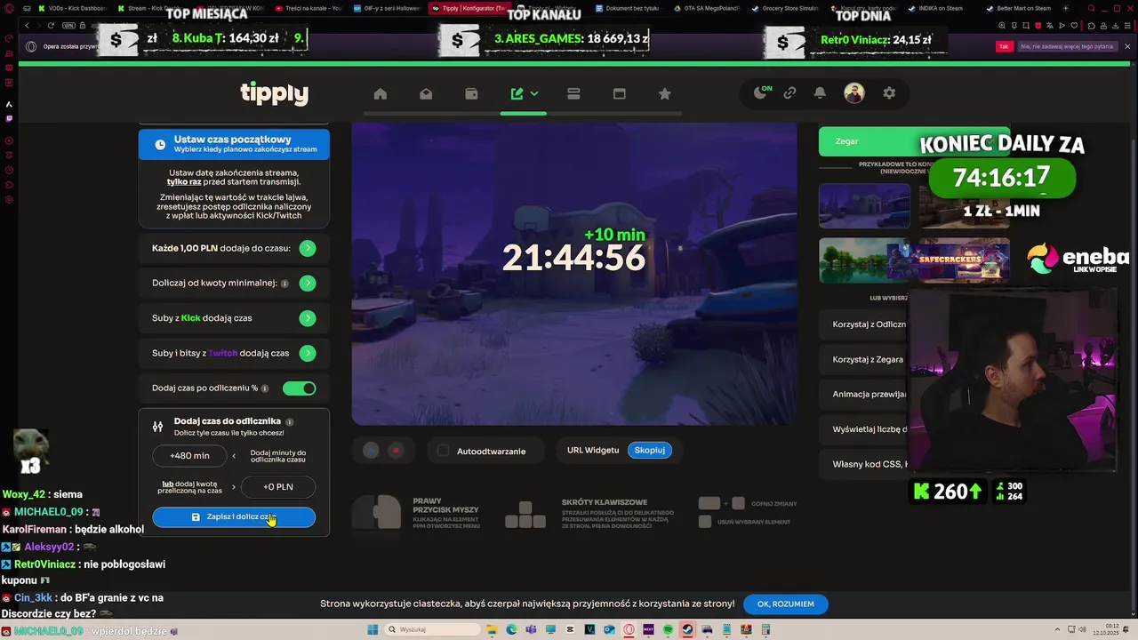Click Tak in Opera notification bar
The width and height of the screenshot is (1138, 640).
(1005, 46)
